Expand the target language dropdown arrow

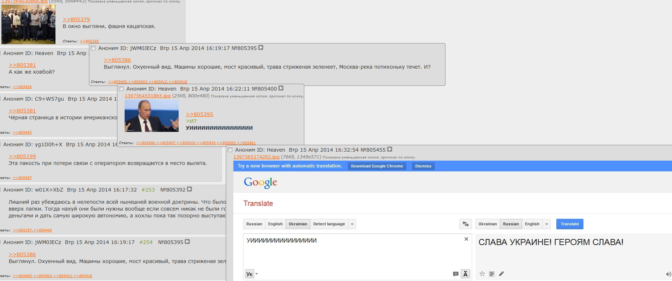547,224
